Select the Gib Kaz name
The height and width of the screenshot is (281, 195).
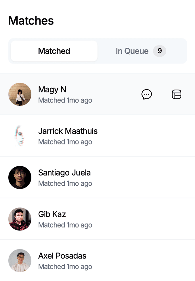click(x=52, y=214)
